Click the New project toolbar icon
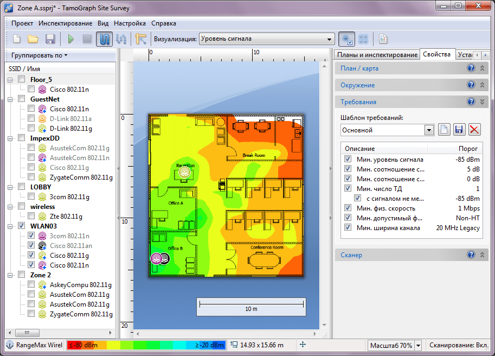This screenshot has width=495, height=356. tap(17, 39)
